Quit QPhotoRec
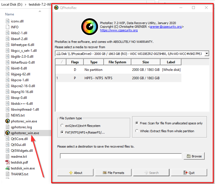215x184 pixels. tap(189, 173)
